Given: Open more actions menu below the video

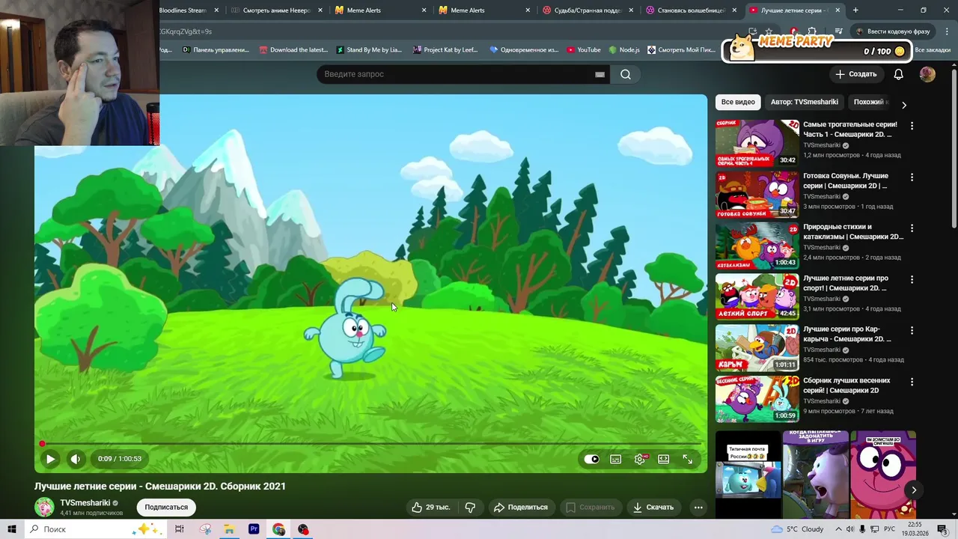Looking at the screenshot, I should click(x=698, y=507).
